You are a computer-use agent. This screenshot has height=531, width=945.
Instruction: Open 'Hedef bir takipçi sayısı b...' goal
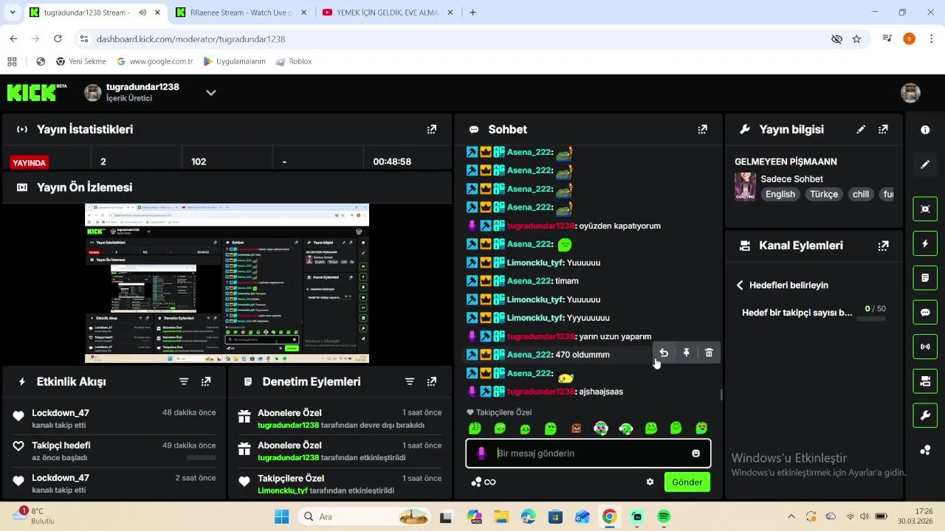pos(797,313)
